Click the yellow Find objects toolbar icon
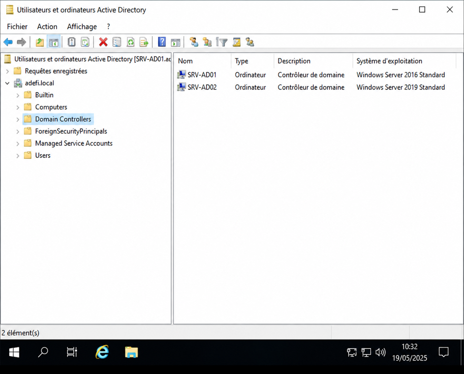The height and width of the screenshot is (374, 464). click(x=236, y=42)
